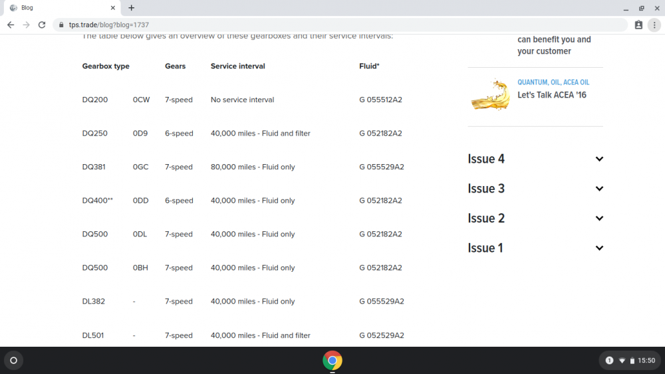Image resolution: width=665 pixels, height=374 pixels.
Task: Click the 0GC code cell
Action: point(141,167)
